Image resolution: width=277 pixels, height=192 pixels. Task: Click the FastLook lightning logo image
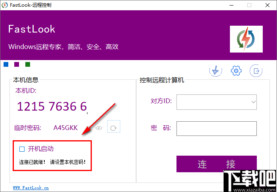click(x=246, y=39)
